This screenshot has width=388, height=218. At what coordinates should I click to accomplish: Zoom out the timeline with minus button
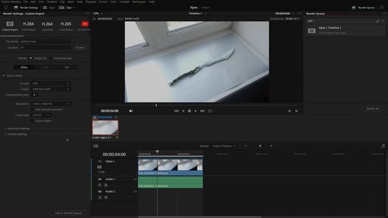pos(246,146)
